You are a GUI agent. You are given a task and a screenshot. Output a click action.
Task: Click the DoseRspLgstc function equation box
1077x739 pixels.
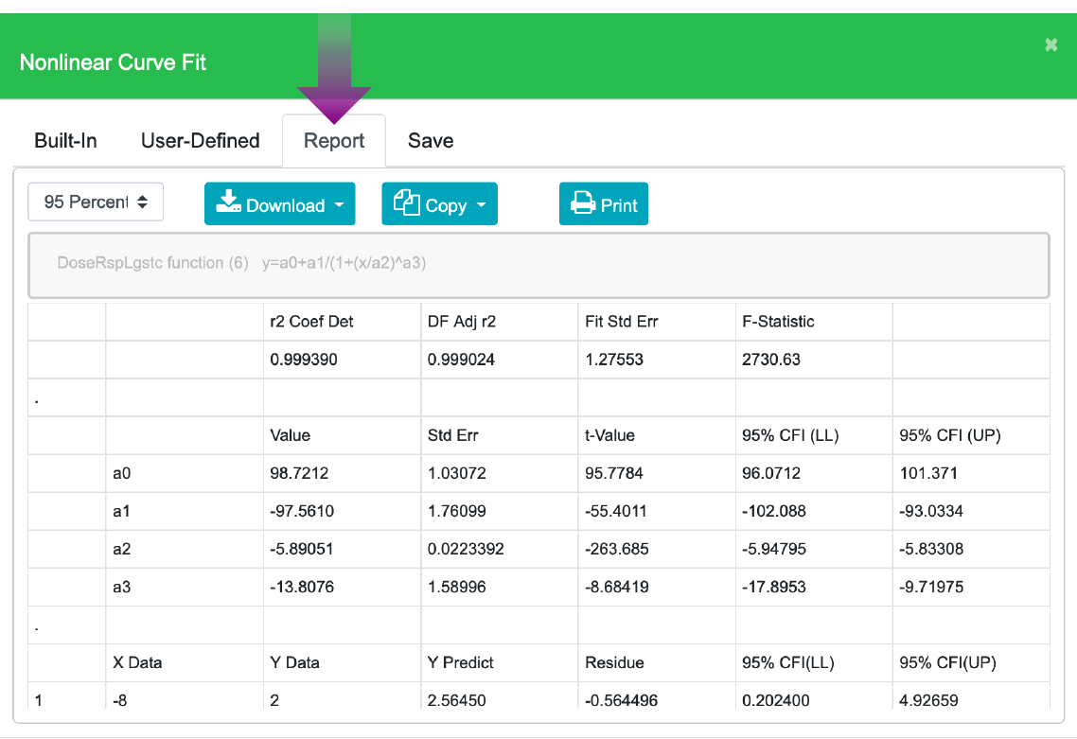[x=538, y=264]
